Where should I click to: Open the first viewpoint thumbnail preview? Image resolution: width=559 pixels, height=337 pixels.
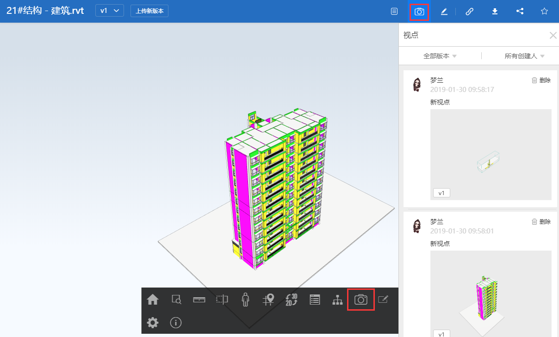pos(491,154)
